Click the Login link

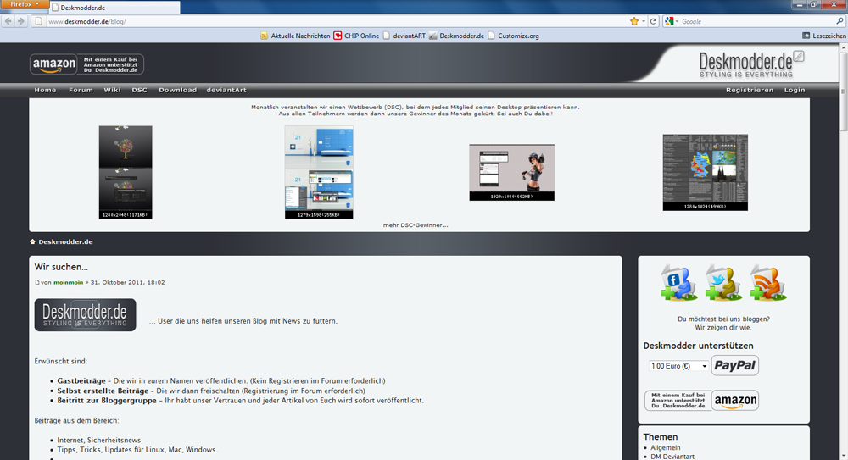(x=795, y=91)
